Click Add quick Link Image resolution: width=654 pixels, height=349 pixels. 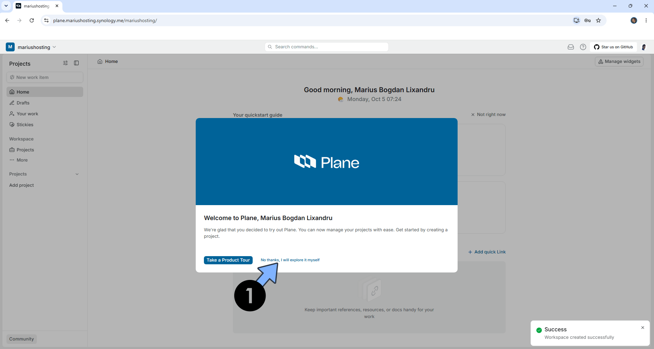coord(487,252)
